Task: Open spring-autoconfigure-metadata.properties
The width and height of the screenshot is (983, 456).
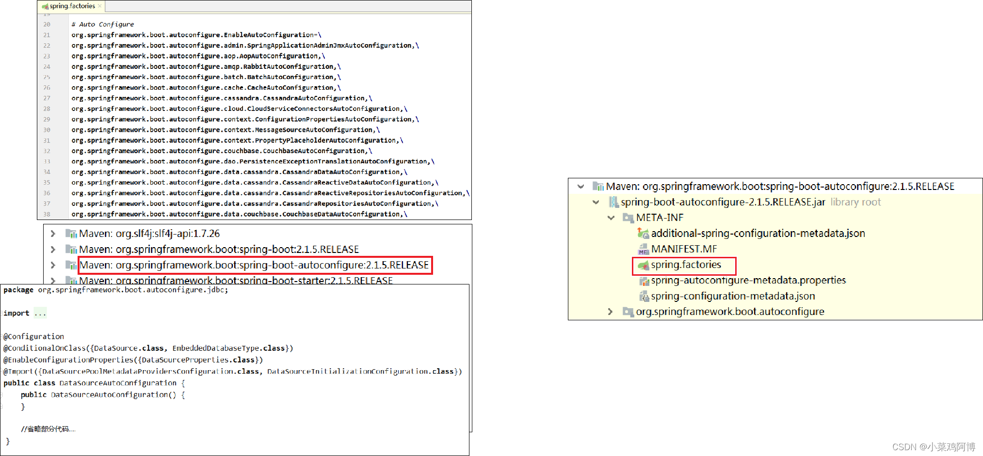Action: click(748, 281)
